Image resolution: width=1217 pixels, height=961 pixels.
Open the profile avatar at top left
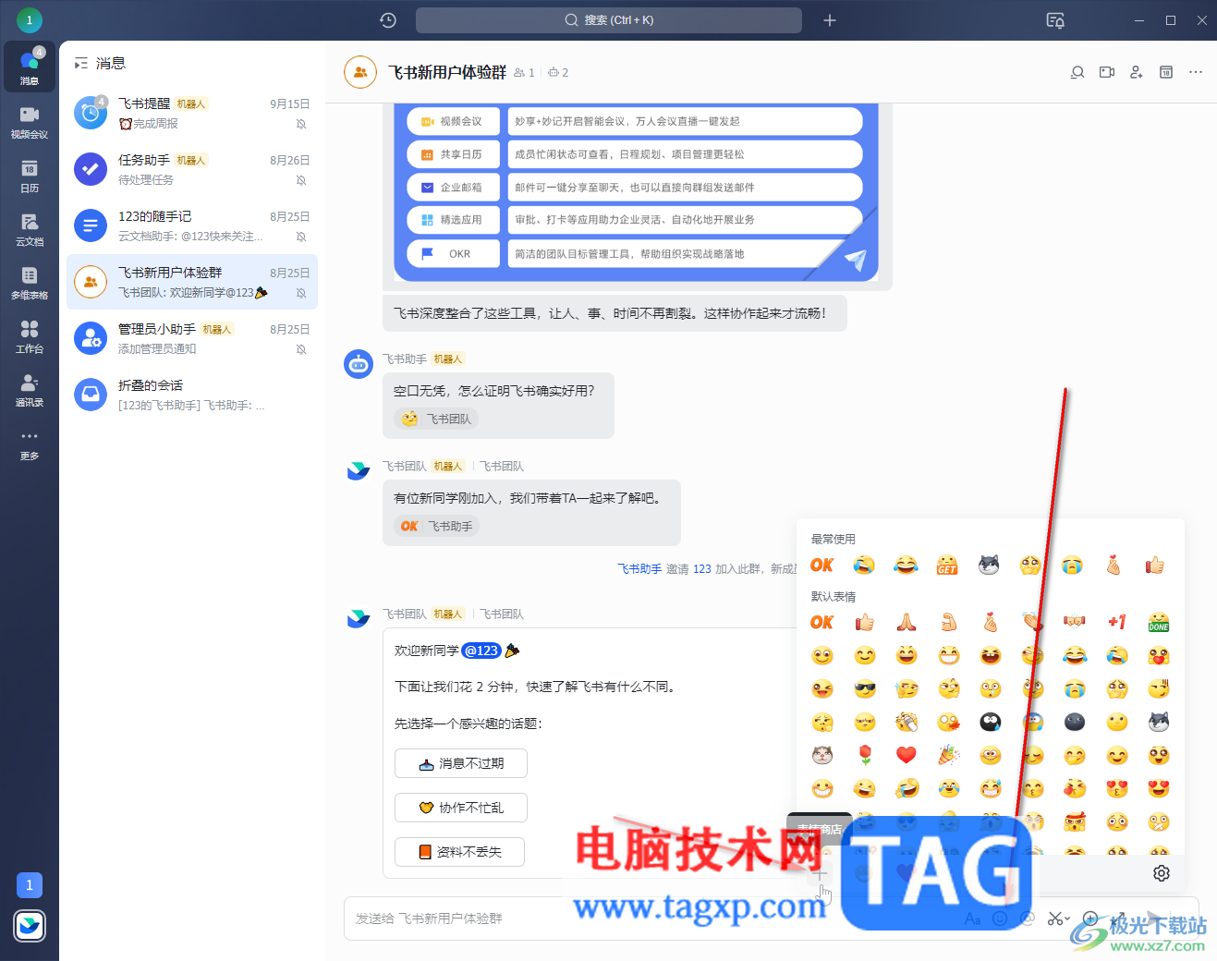click(30, 20)
